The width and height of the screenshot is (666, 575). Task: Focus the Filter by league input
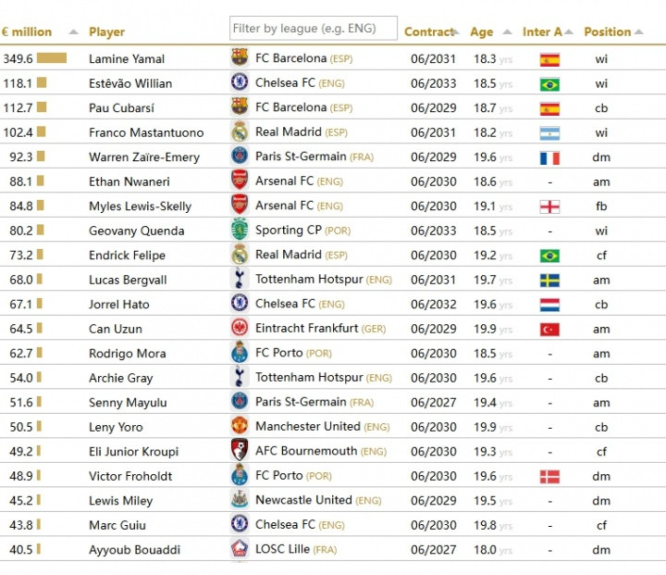coord(313,29)
